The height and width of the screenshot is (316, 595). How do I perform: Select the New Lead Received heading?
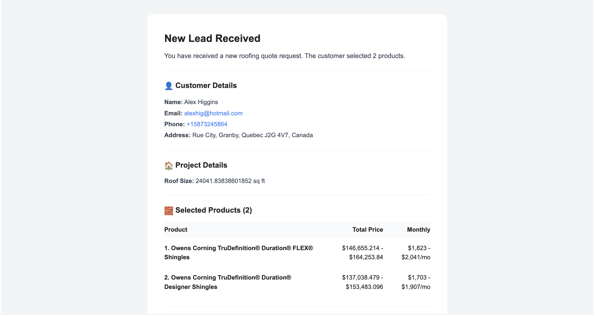(x=212, y=39)
